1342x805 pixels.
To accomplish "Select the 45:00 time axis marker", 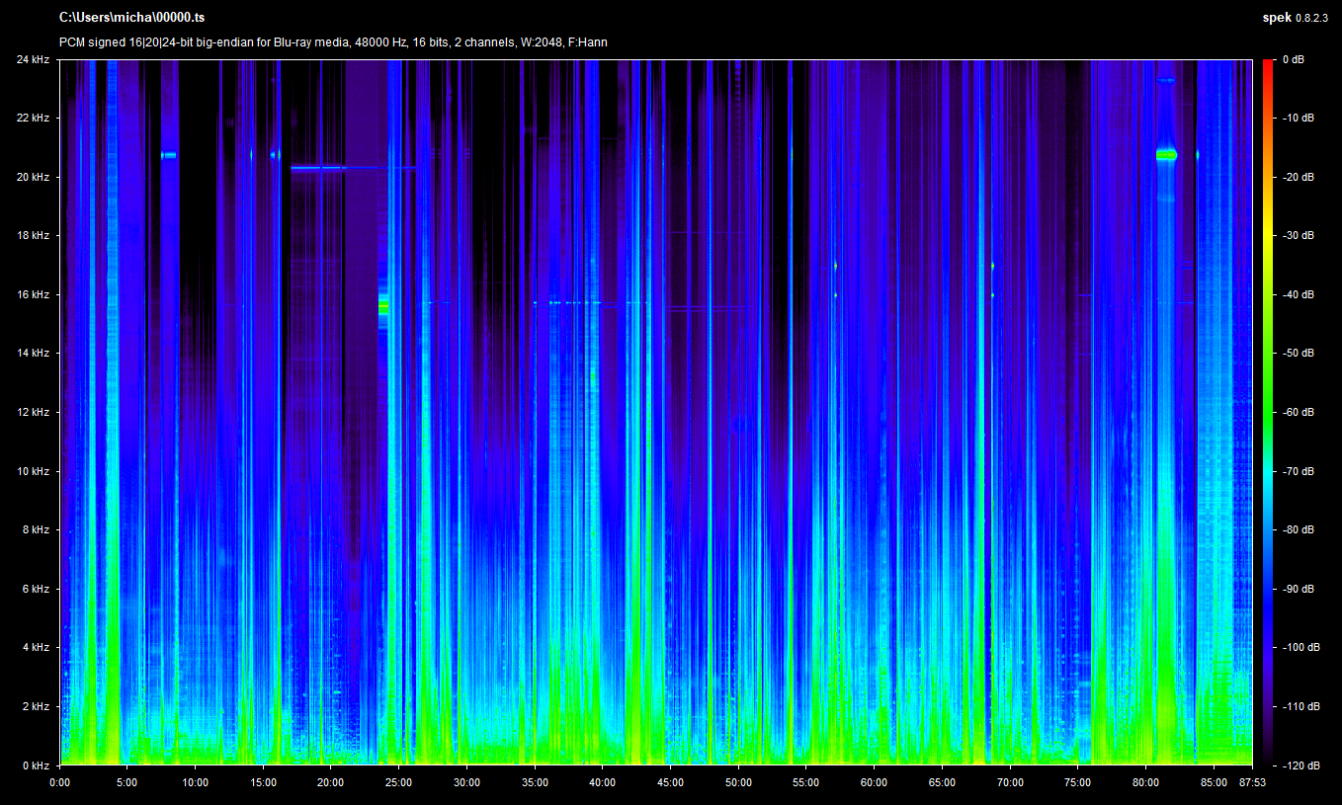I will point(670,782).
